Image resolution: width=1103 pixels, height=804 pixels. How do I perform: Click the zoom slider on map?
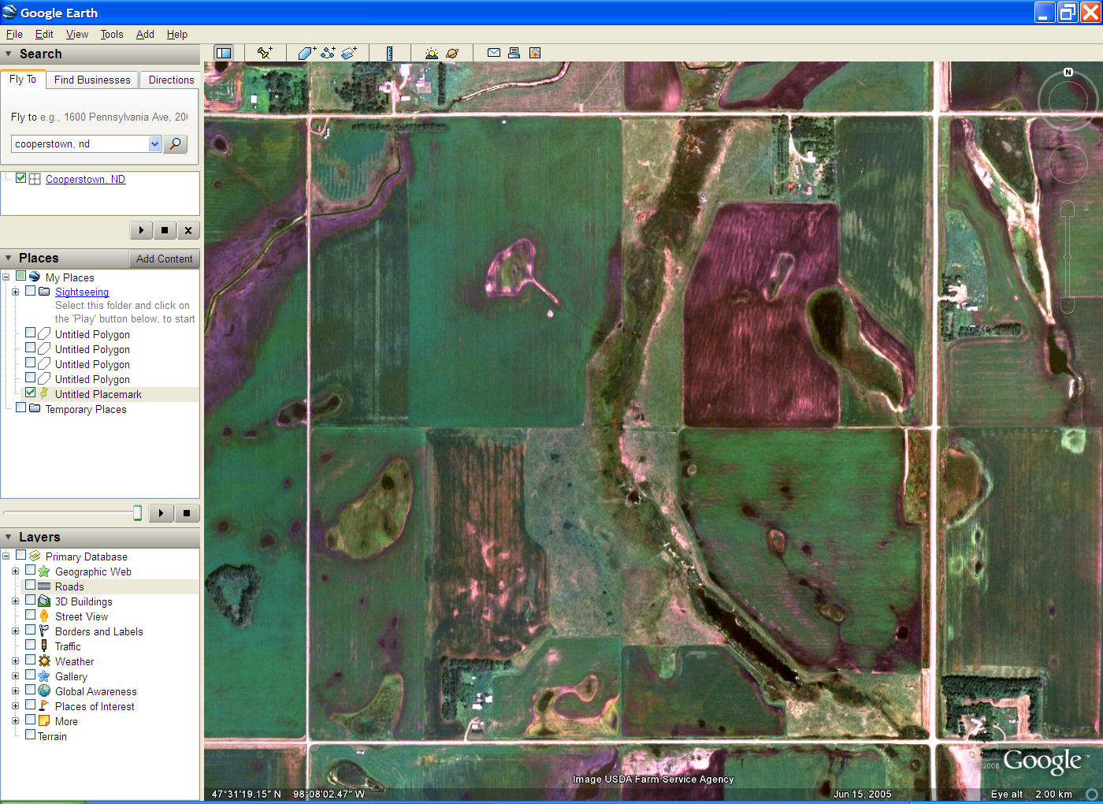click(x=1068, y=257)
